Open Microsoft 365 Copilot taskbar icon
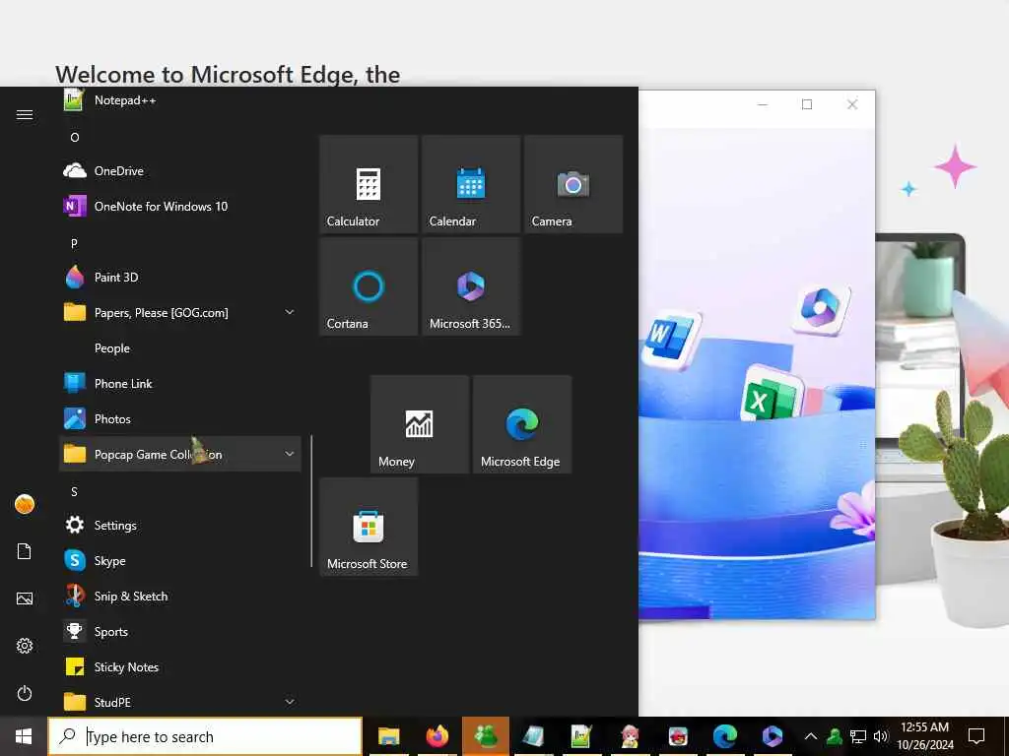Viewport: 1009px width, 756px height. pyautogui.click(x=773, y=736)
